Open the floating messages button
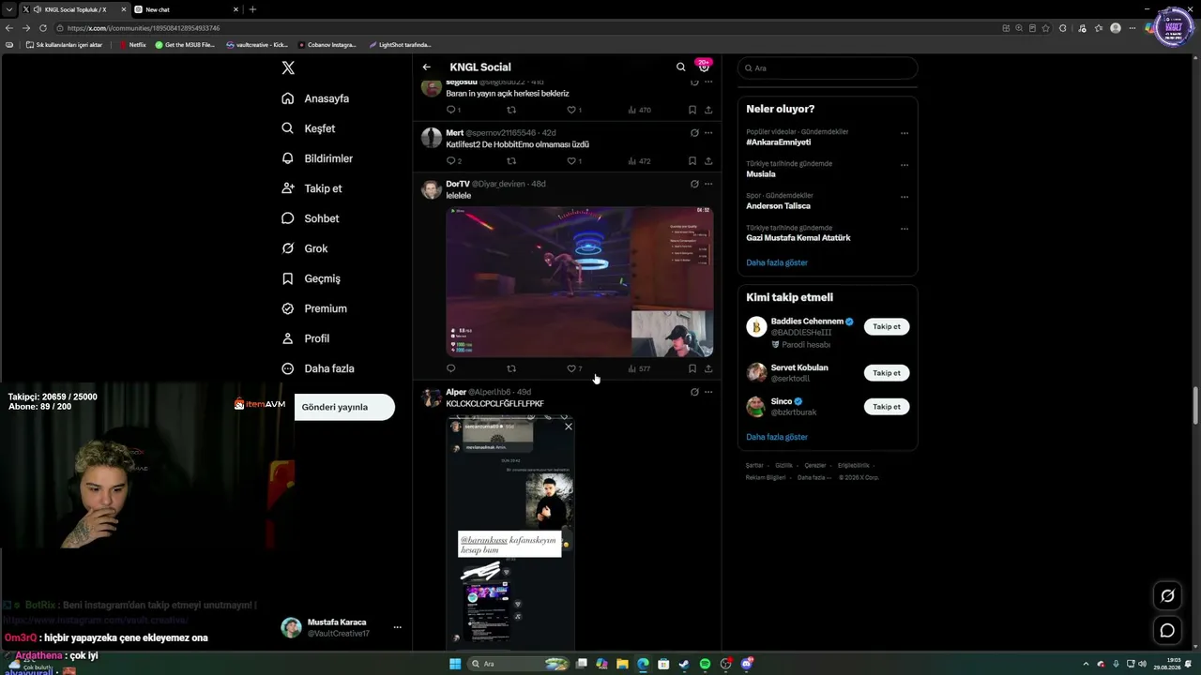 1167,631
